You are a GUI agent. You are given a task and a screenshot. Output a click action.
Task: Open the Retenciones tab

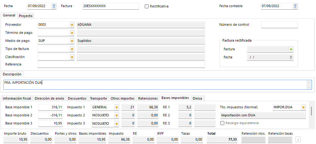point(147,98)
